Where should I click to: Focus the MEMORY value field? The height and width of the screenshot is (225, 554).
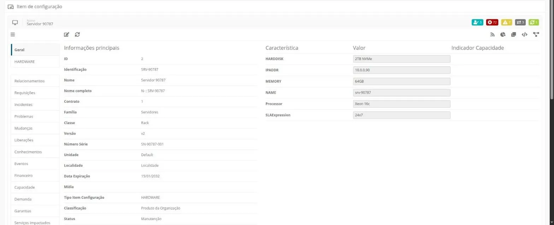pyautogui.click(x=401, y=82)
